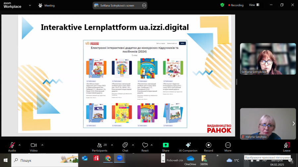Start Share screen
Image resolution: width=298 pixels, height=167 pixels.
pyautogui.click(x=166, y=147)
